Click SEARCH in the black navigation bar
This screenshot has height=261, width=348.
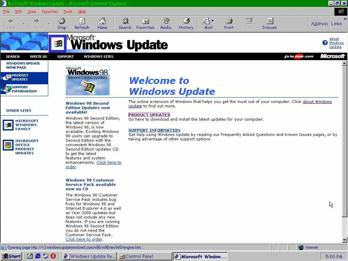click(13, 57)
